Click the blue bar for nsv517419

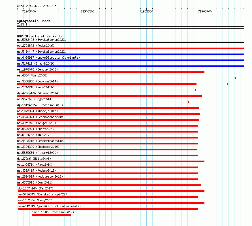point(130,66)
